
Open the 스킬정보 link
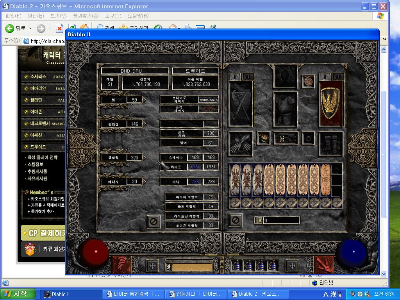click(36, 164)
